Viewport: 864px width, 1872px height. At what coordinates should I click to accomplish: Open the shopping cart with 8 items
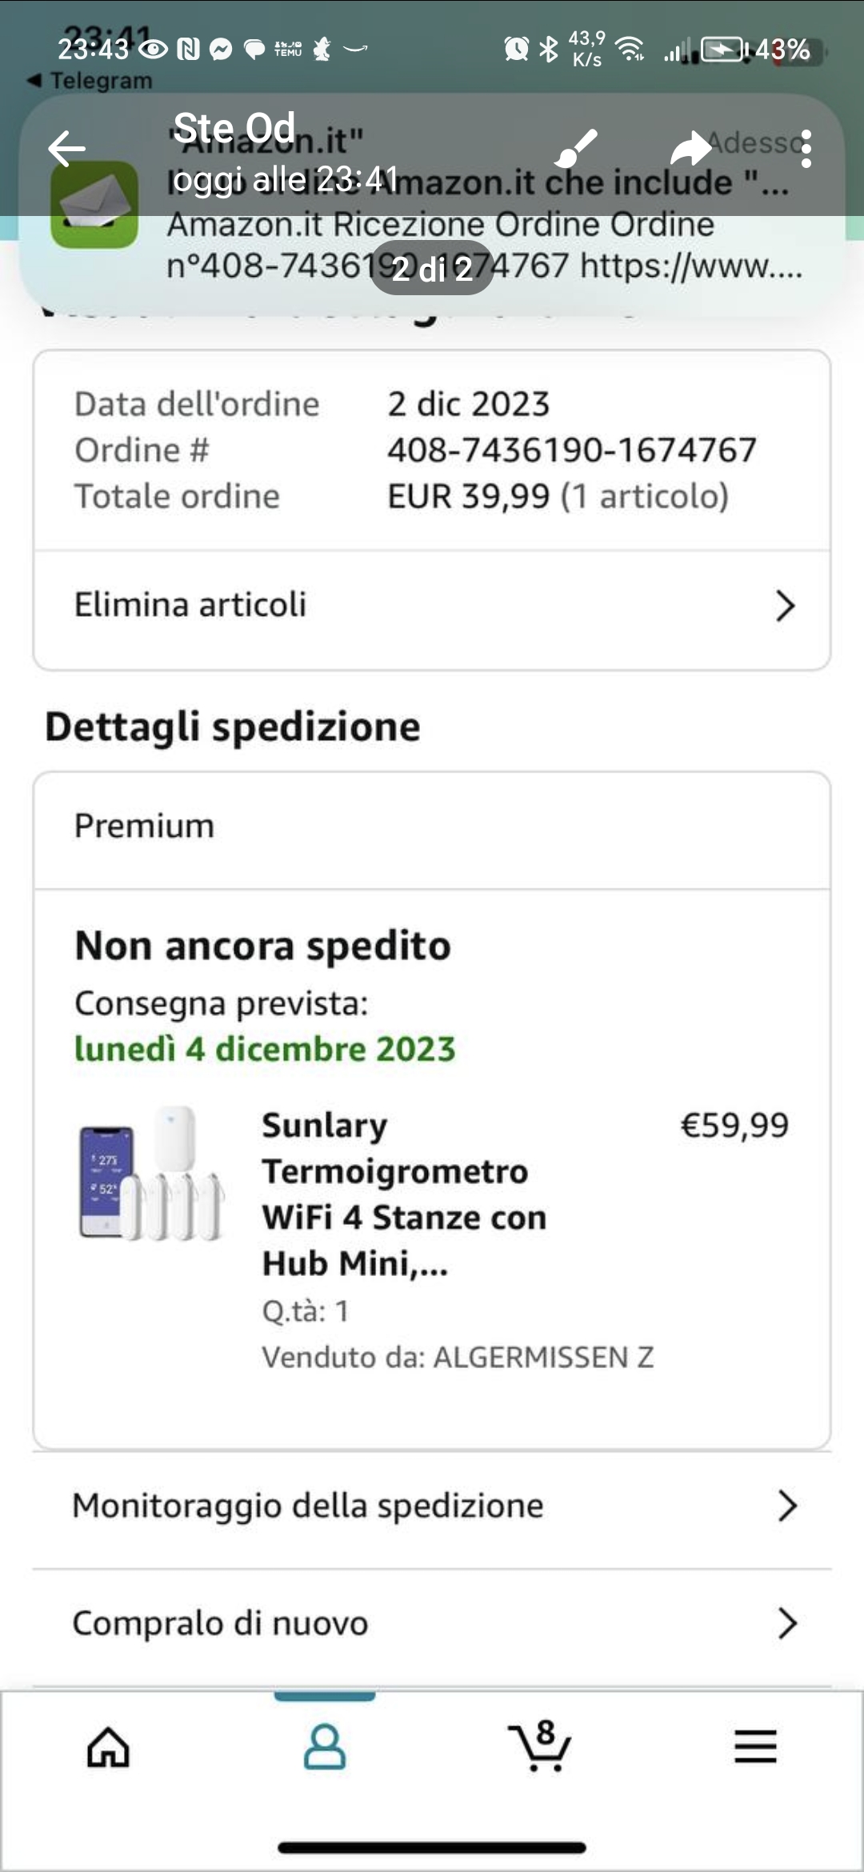[540, 1746]
